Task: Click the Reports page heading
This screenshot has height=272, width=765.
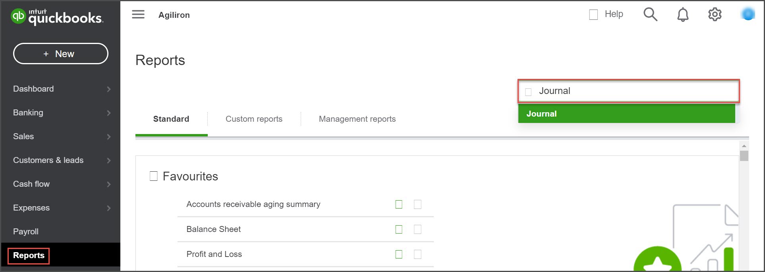Action: tap(160, 60)
